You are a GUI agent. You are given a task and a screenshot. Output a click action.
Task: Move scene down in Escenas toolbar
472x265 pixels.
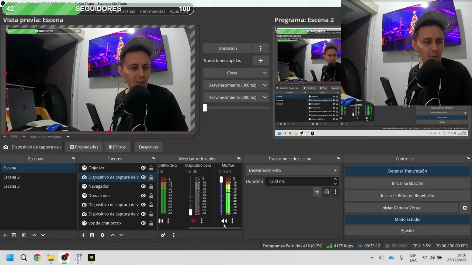tap(43, 235)
